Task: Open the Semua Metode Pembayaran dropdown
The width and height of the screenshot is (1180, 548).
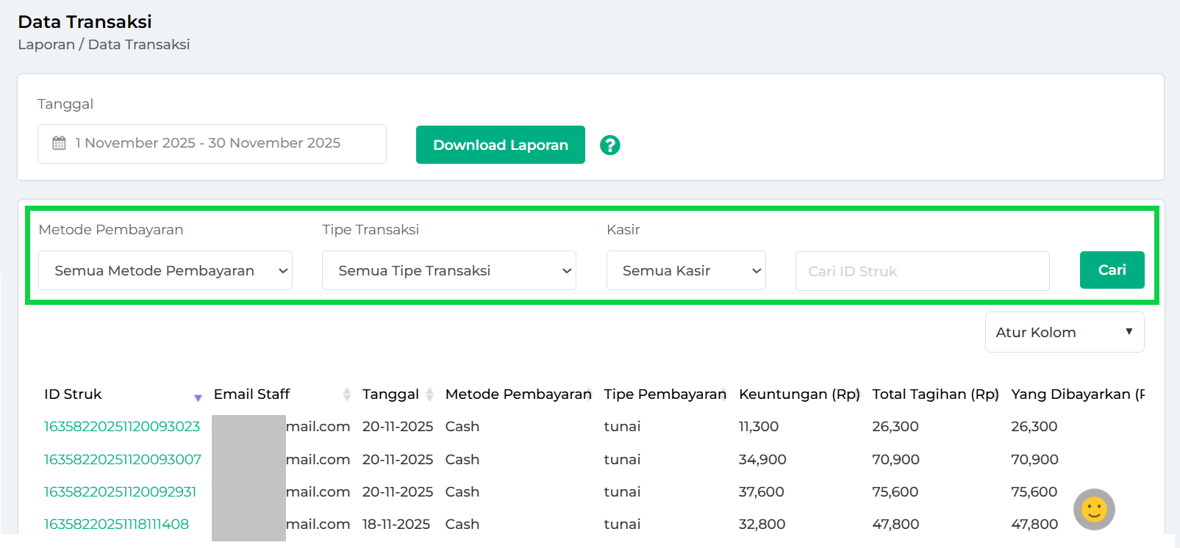Action: tap(165, 271)
